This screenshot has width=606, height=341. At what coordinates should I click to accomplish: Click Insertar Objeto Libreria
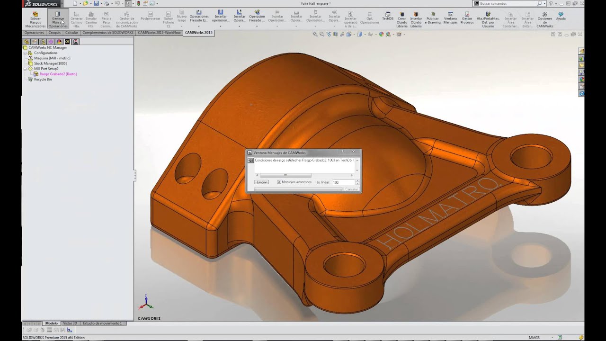416,19
